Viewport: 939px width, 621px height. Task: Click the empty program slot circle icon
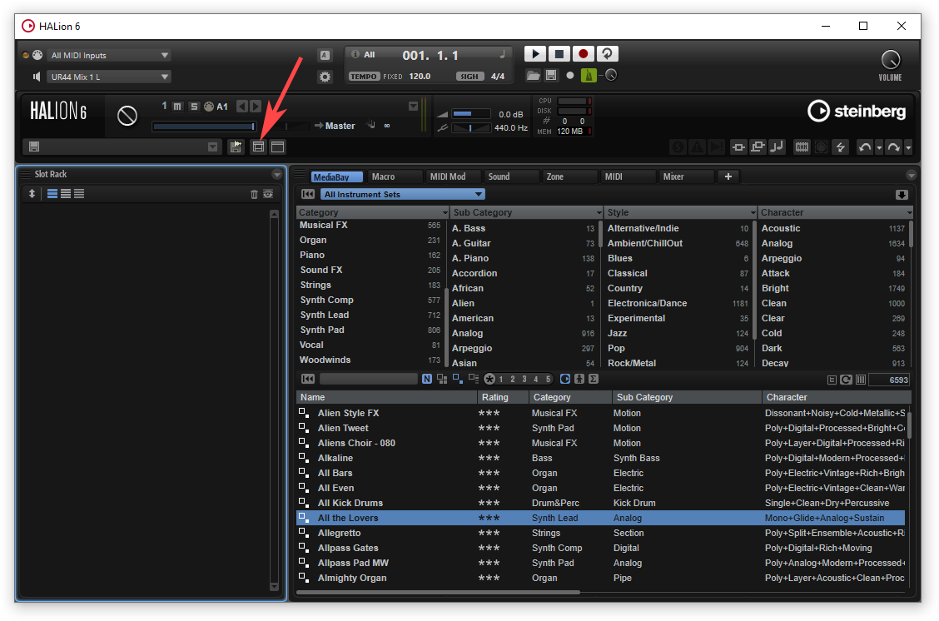tap(127, 115)
